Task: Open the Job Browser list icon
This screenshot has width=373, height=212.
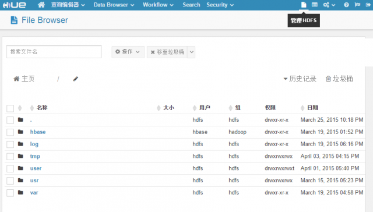Action: 315,5
